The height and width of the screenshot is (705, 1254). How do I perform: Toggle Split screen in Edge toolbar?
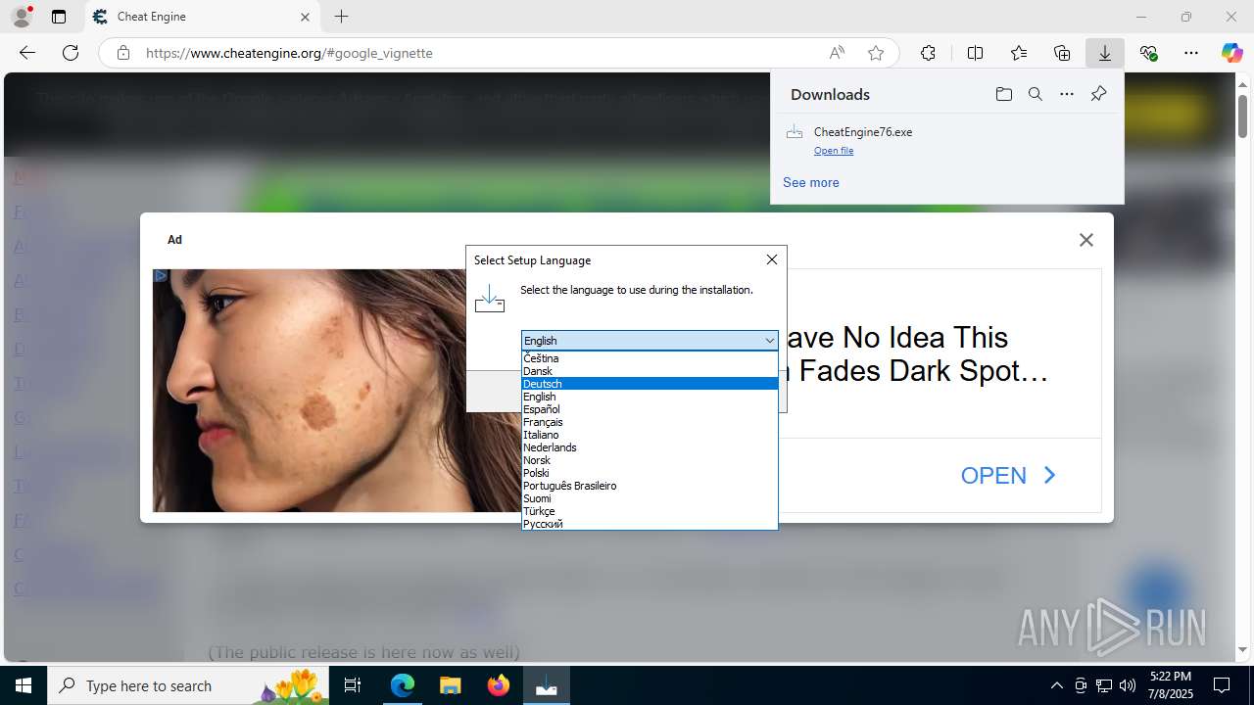point(975,53)
